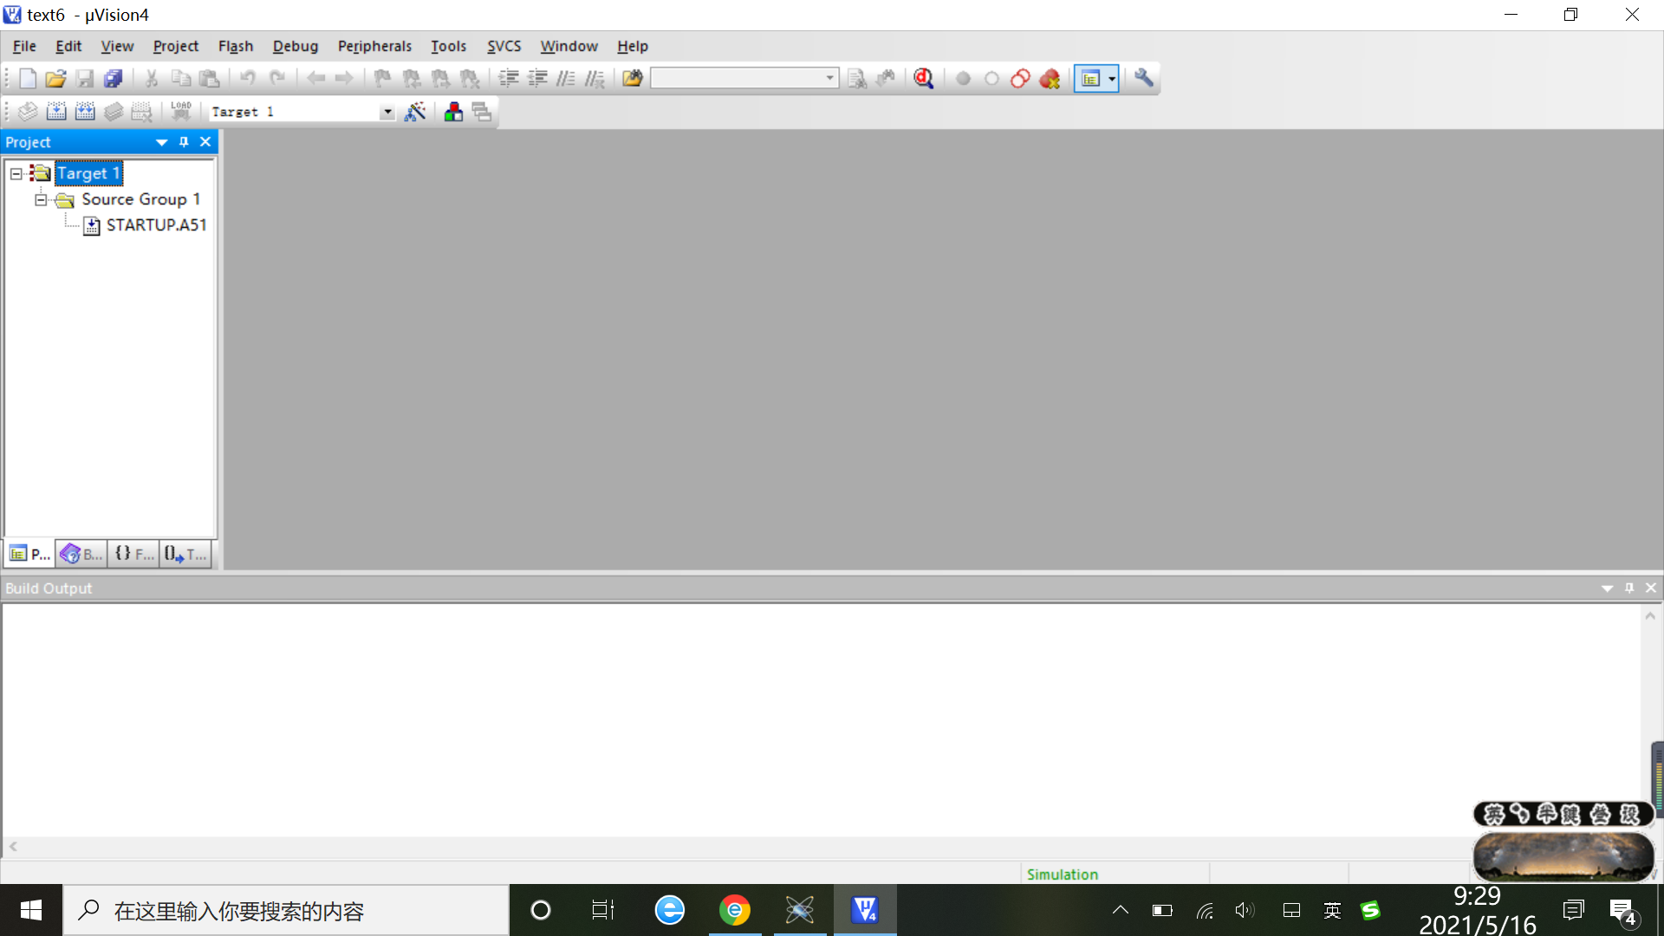Click the Manage Components colored blocks icon
The height and width of the screenshot is (936, 1664).
click(453, 112)
